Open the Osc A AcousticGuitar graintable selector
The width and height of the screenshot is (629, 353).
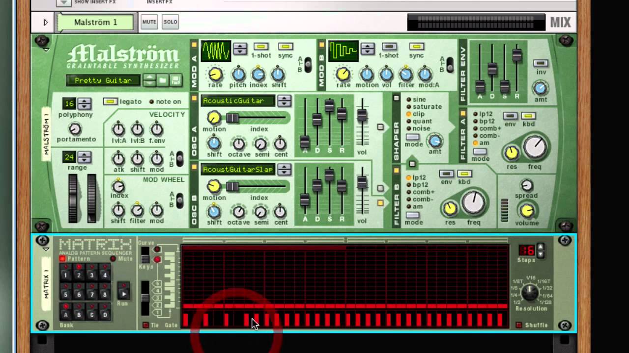tap(238, 101)
